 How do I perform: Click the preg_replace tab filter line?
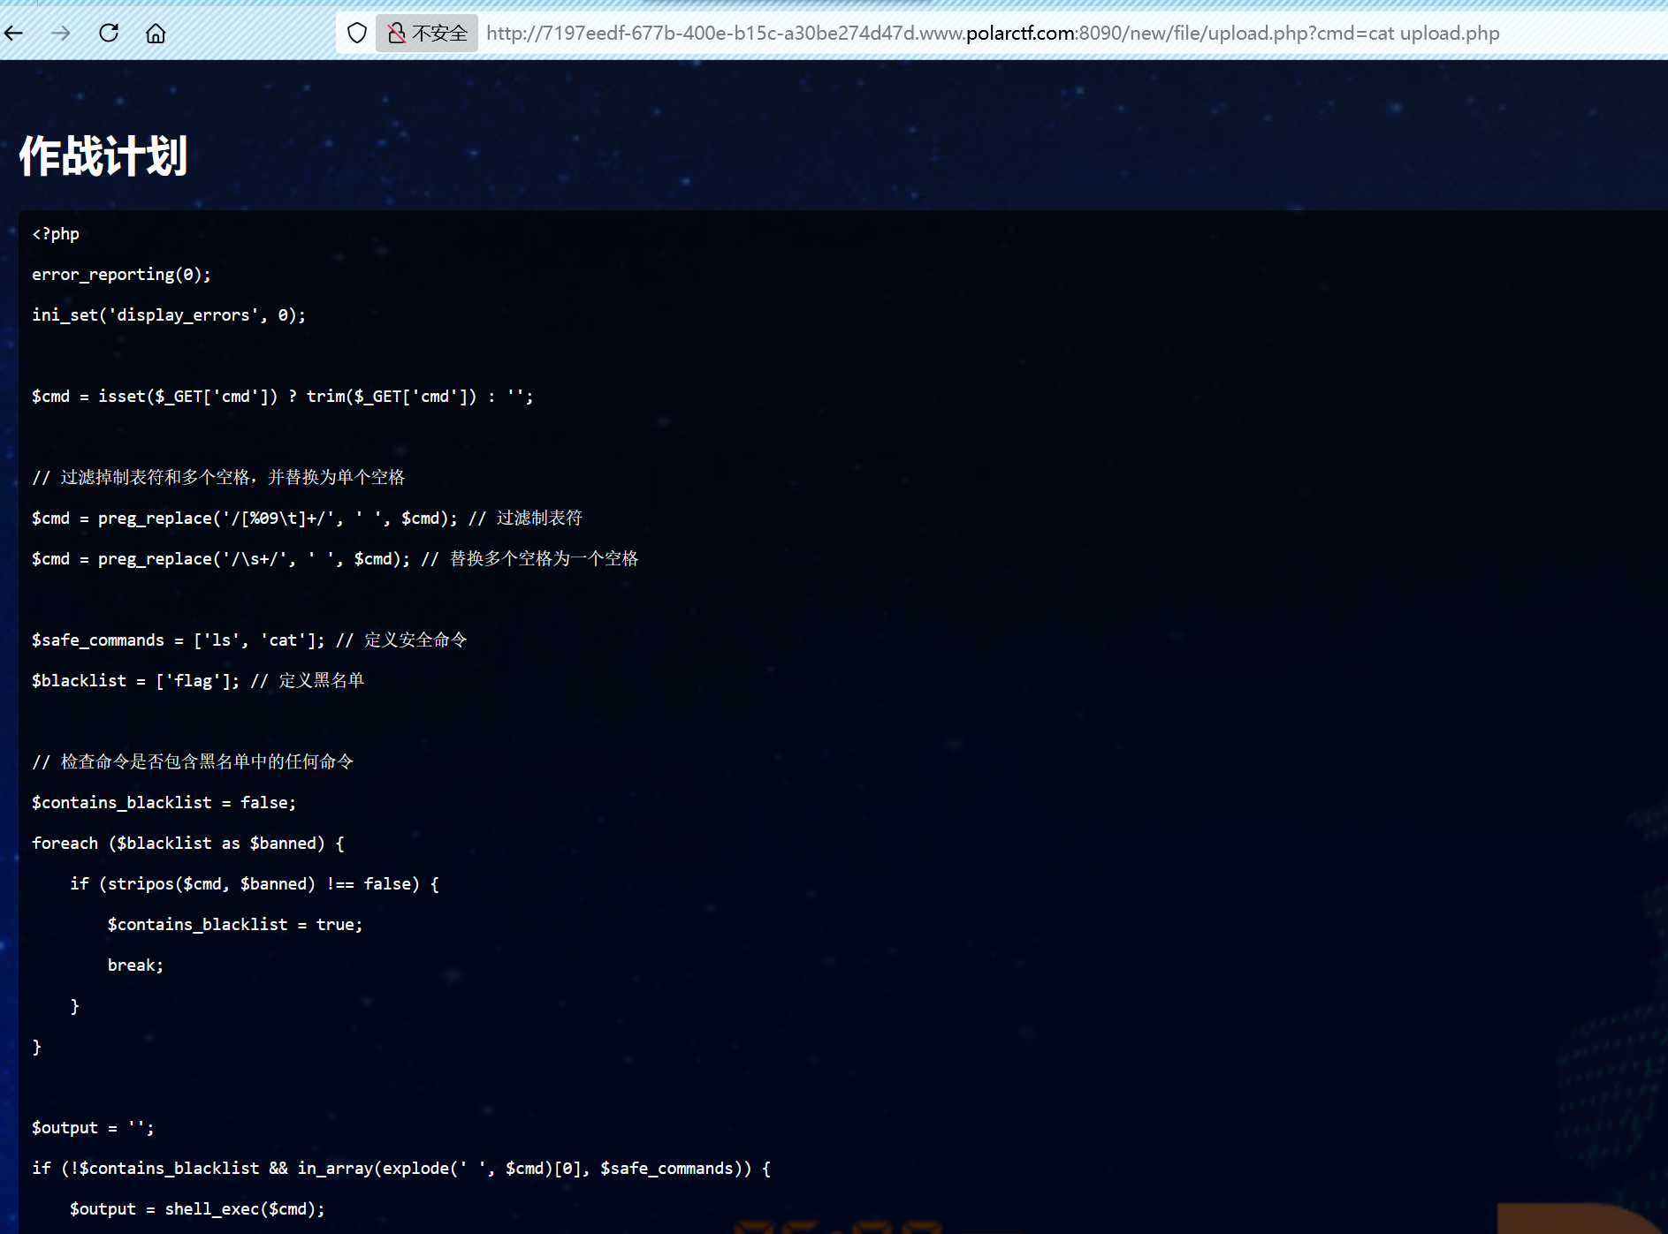pos(308,519)
